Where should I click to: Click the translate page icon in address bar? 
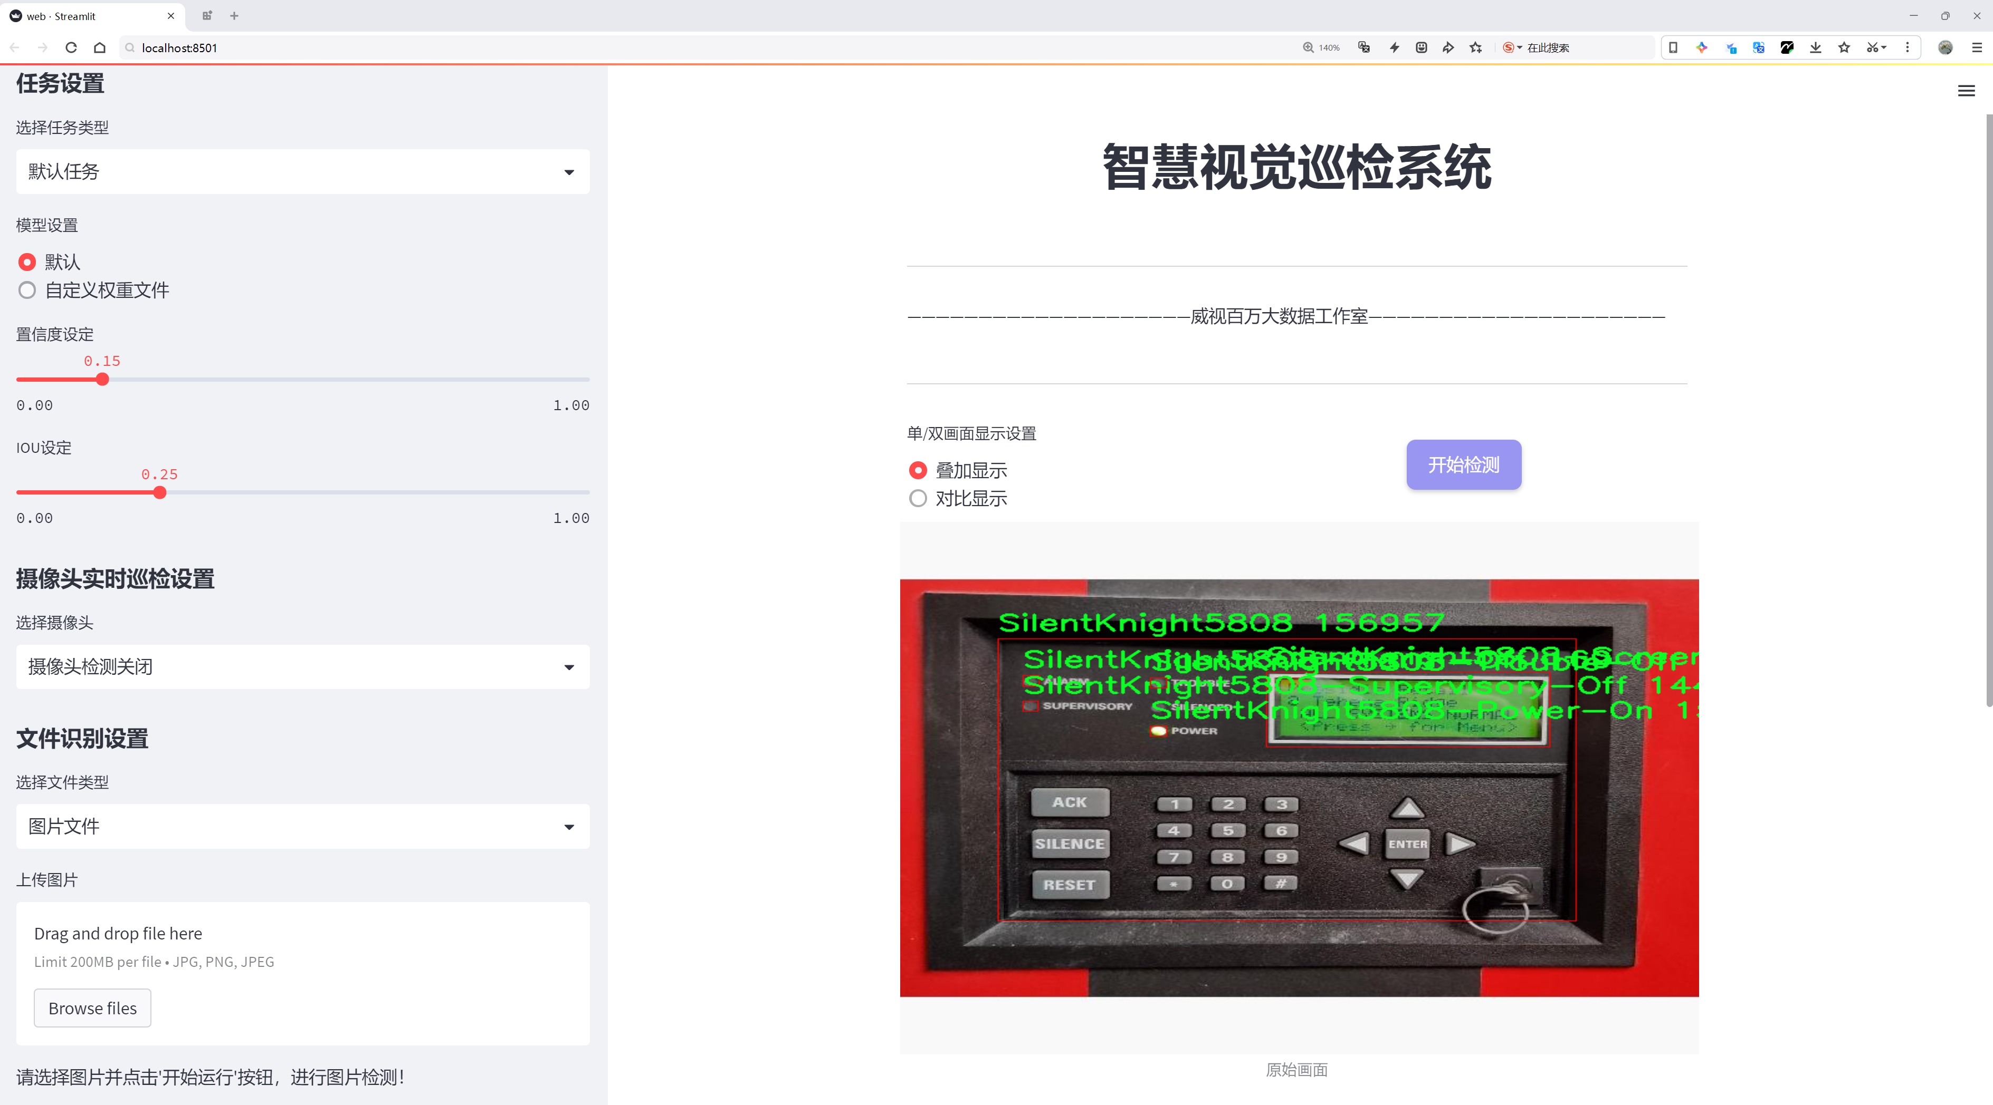[1364, 47]
